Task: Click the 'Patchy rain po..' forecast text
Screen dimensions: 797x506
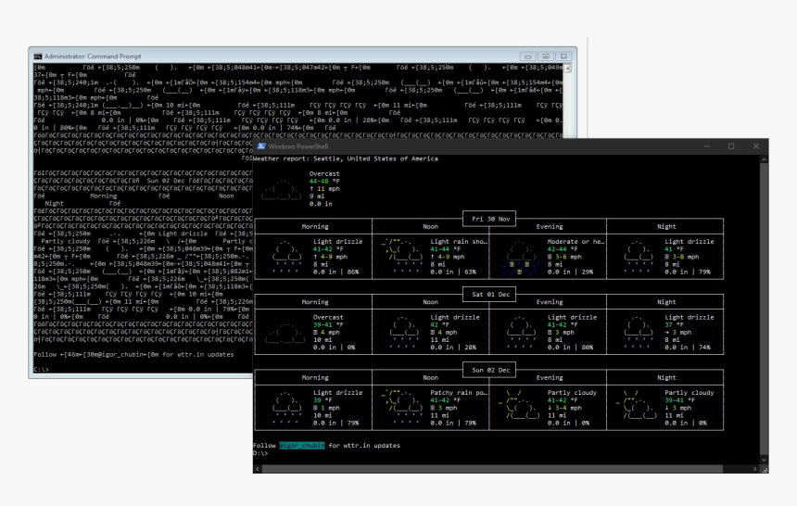Action: click(459, 393)
